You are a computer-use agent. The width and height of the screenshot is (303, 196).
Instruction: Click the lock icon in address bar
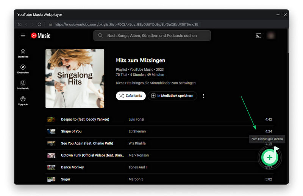pyautogui.click(x=51, y=25)
